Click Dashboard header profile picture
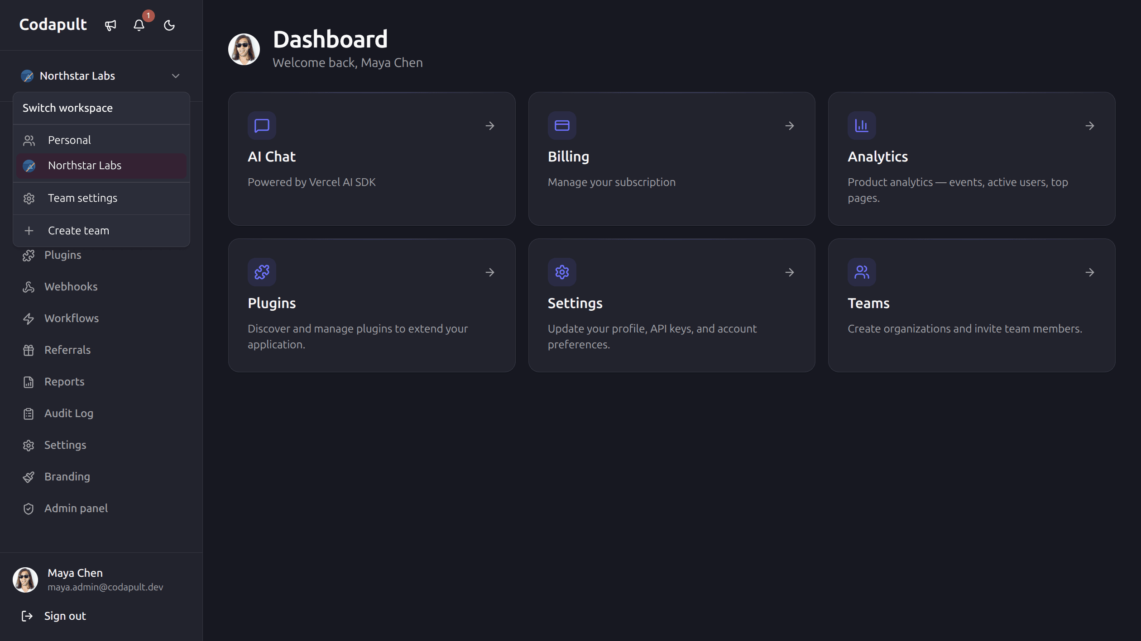The height and width of the screenshot is (641, 1141). 244,49
